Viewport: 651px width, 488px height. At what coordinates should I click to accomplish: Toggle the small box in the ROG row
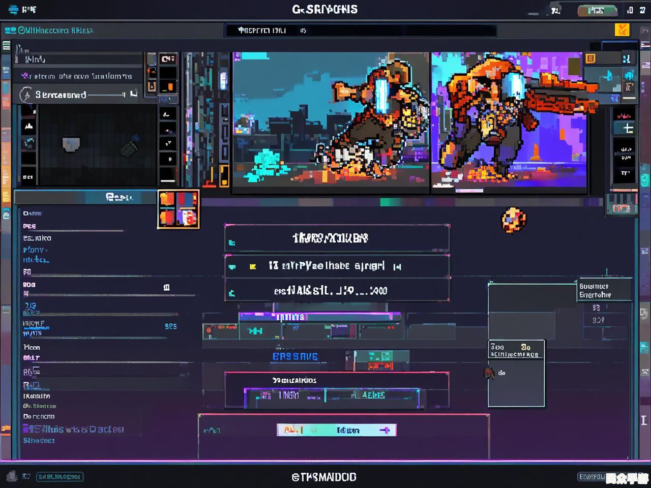click(166, 288)
